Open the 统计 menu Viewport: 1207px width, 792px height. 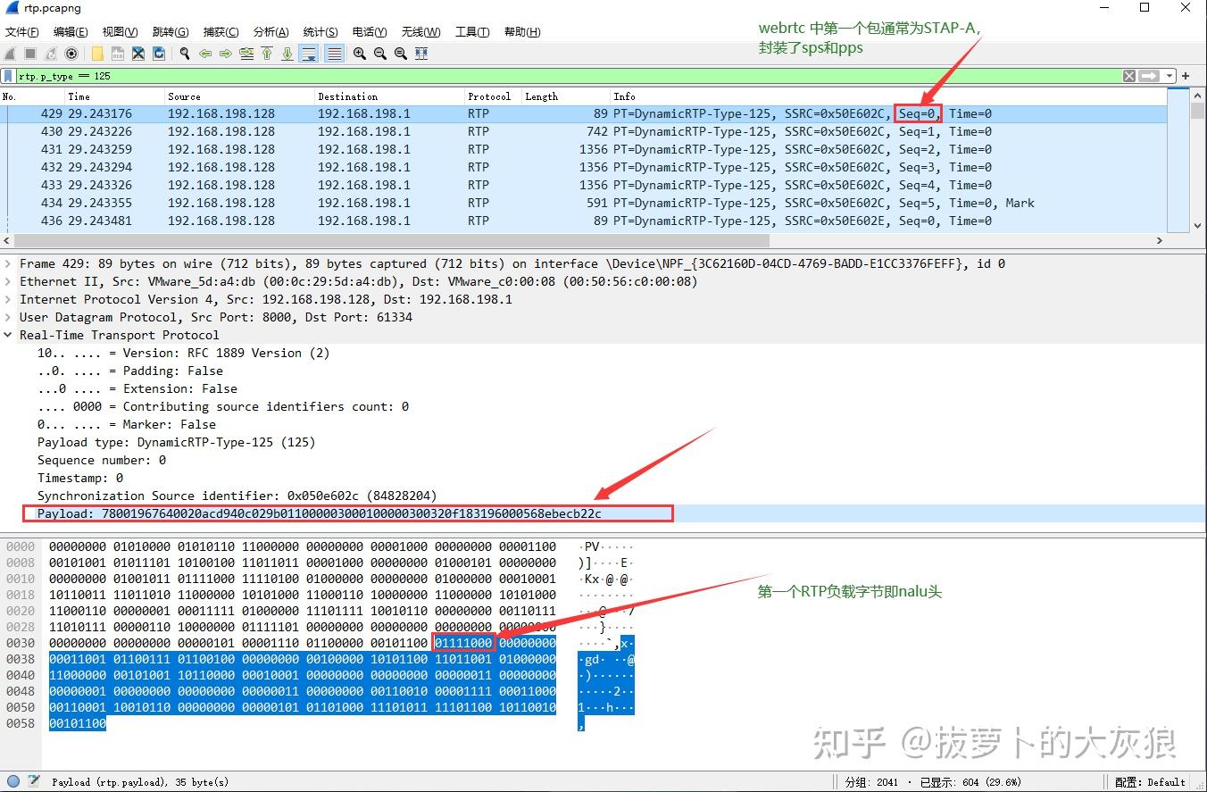pos(319,31)
